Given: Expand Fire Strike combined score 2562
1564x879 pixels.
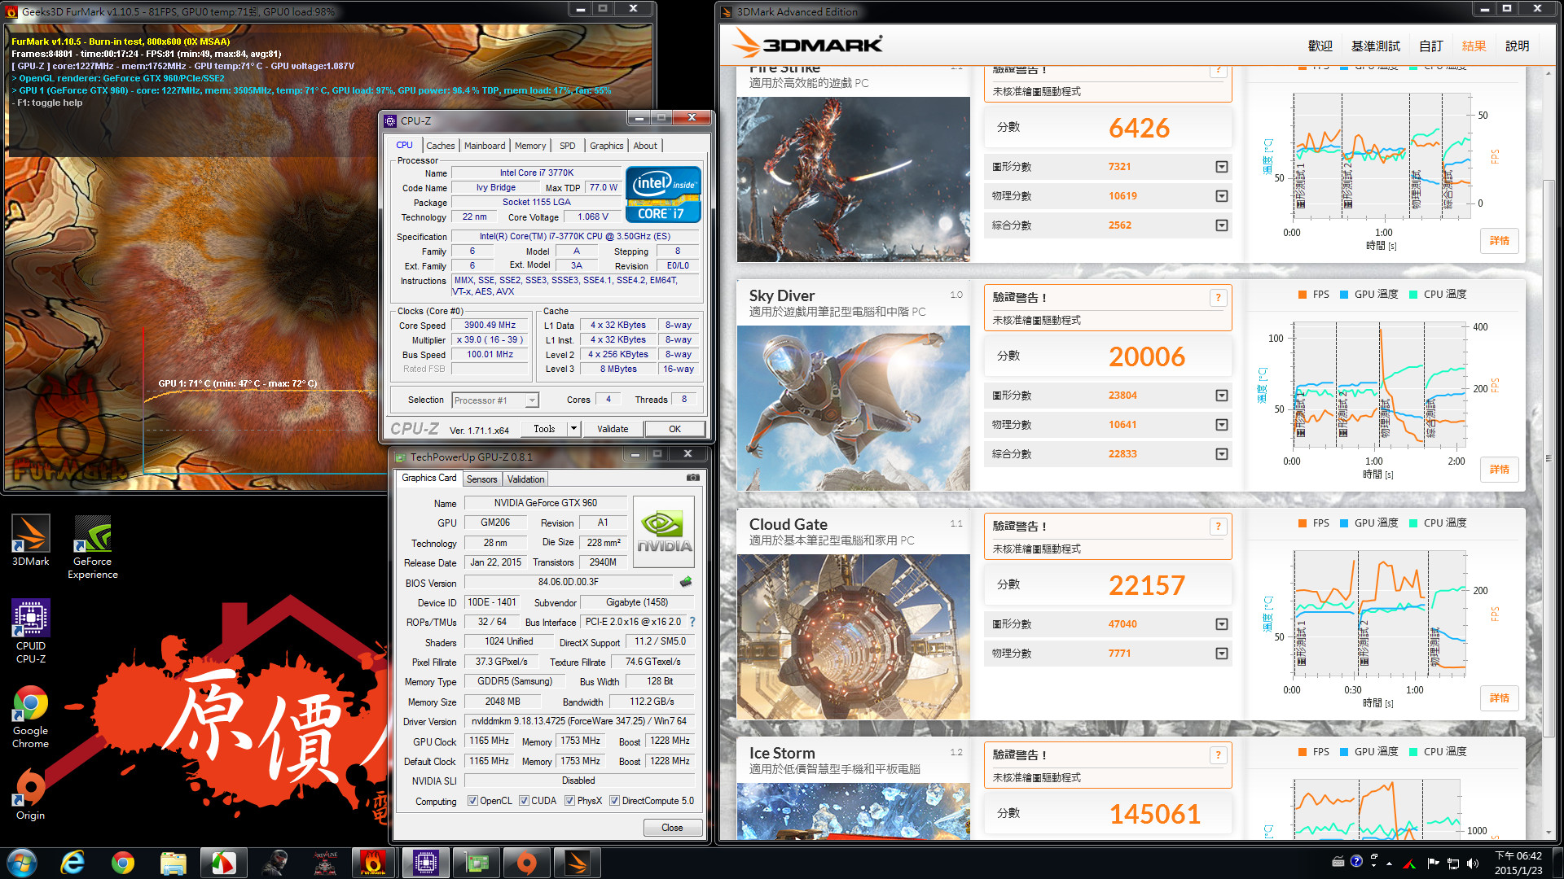Looking at the screenshot, I should pyautogui.click(x=1222, y=225).
